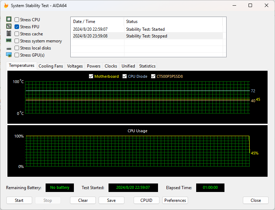
Task: Click the monitor icon beside Stress GPU(s)
Action: click(9, 55)
